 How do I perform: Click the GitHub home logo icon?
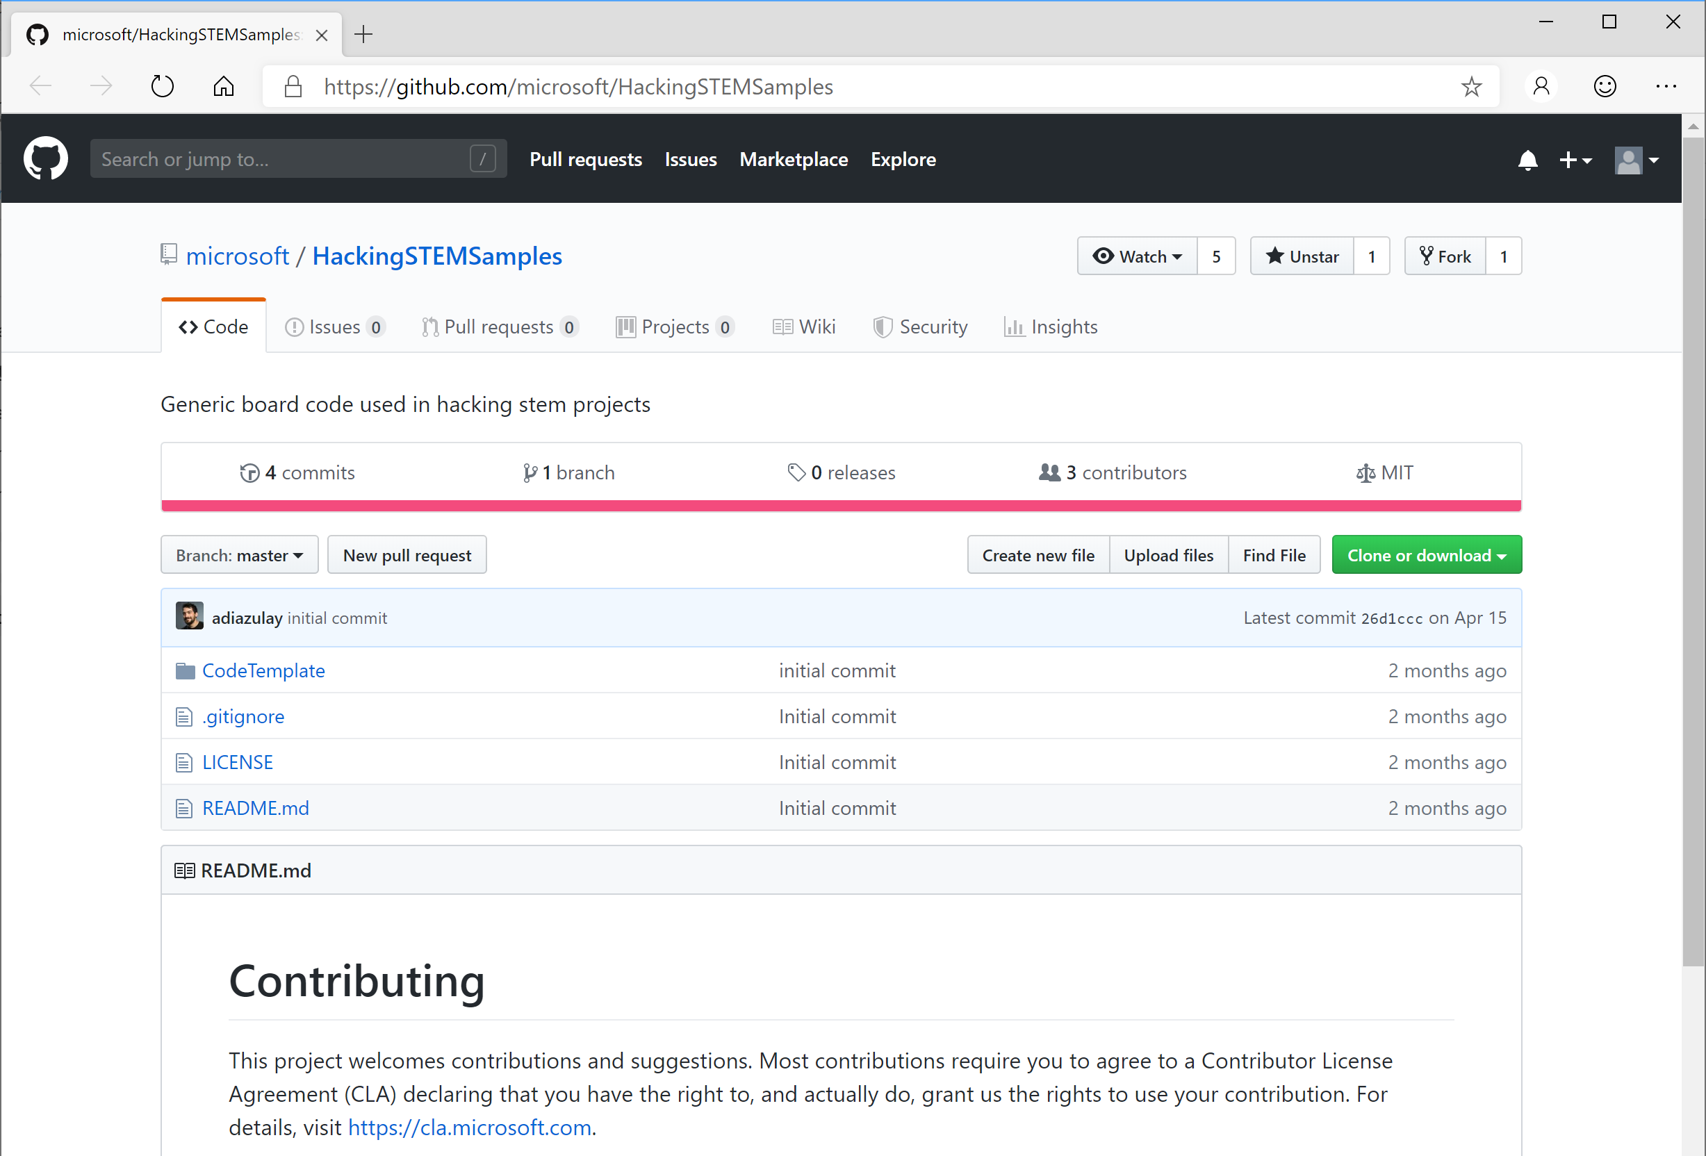45,158
